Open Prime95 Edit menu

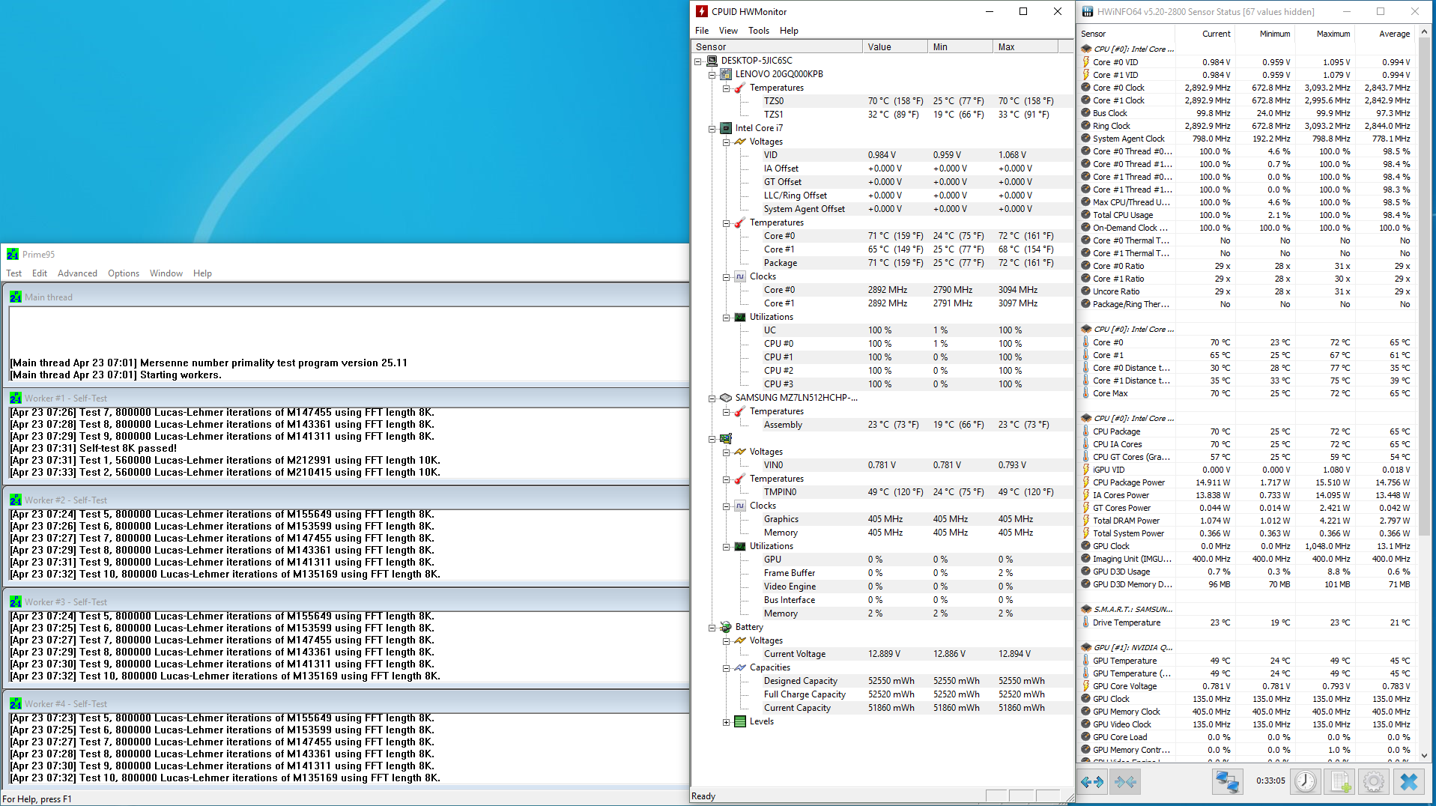(x=40, y=273)
